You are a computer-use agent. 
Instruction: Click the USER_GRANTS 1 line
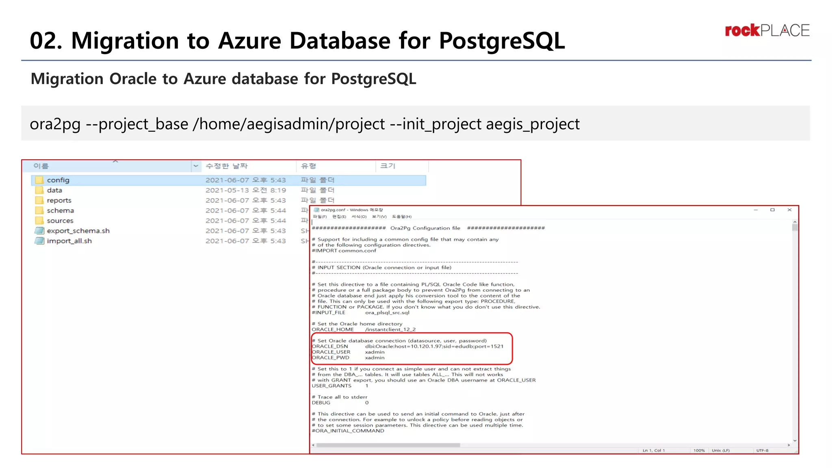[340, 386]
